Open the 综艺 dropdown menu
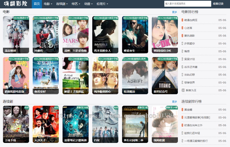Screen dimensions: 230x147 (x=76, y=4)
